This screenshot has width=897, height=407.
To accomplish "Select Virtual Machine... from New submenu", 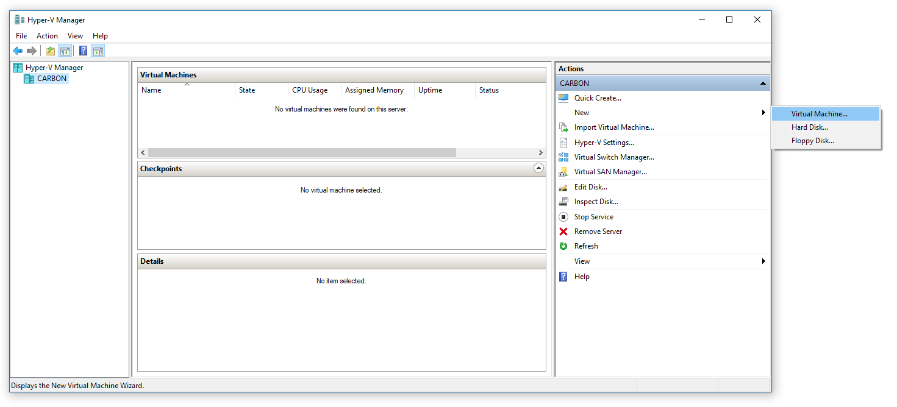I will click(x=819, y=114).
